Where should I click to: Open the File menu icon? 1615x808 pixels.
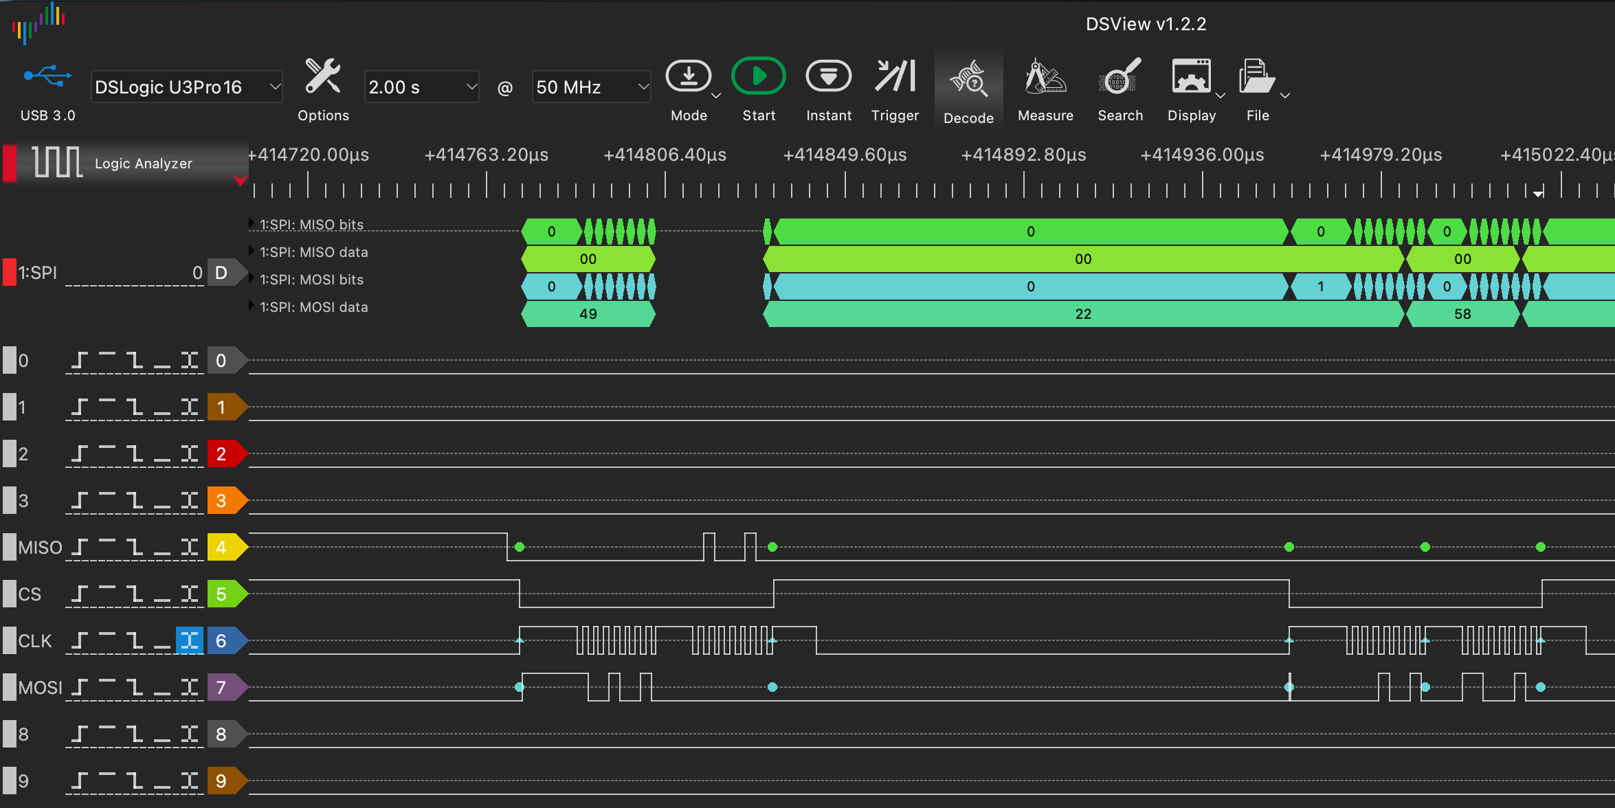1256,77
